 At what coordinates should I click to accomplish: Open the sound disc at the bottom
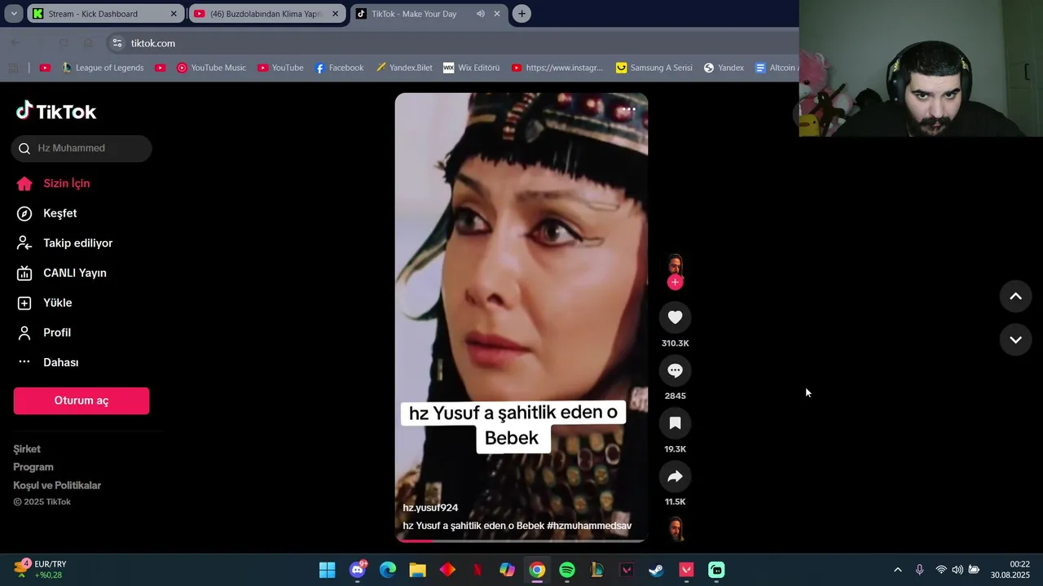tap(675, 529)
